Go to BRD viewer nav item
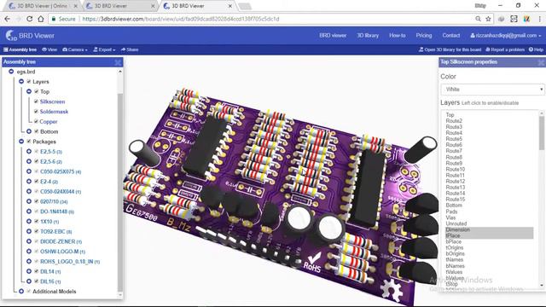Image resolution: width=546 pixels, height=307 pixels. click(333, 36)
